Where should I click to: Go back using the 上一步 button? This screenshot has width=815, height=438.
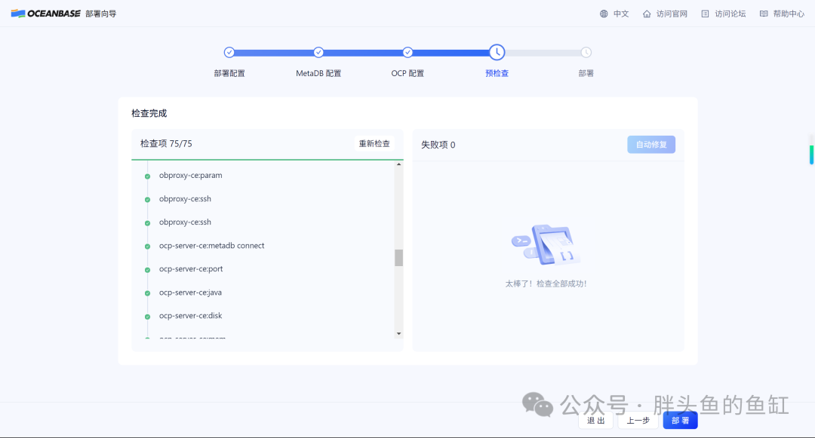pyautogui.click(x=638, y=421)
